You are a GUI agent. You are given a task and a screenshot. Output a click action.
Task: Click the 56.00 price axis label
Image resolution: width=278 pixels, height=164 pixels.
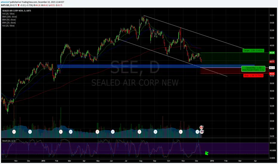point(272,15)
